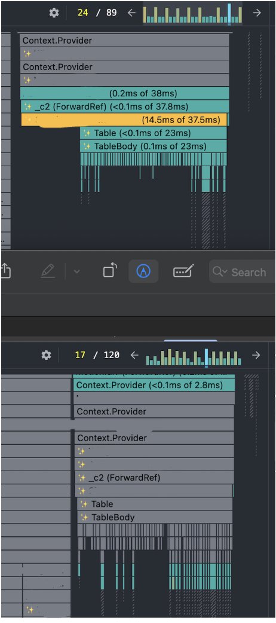The width and height of the screenshot is (276, 623).
Task: Select gray _c2 (ForwardRef) row without timings
Action: click(154, 478)
